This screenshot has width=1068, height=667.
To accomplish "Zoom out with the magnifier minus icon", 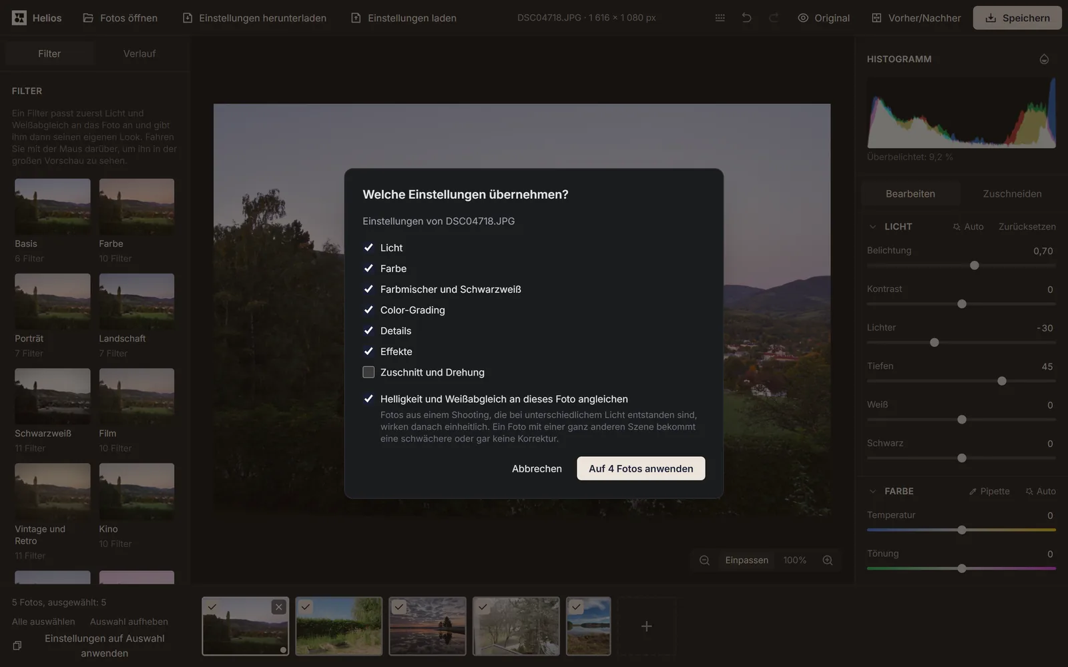I will click(x=704, y=560).
